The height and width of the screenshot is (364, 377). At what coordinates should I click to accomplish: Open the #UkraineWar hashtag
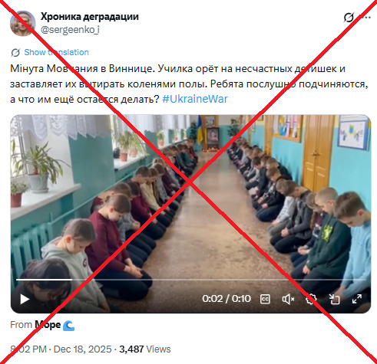click(195, 99)
